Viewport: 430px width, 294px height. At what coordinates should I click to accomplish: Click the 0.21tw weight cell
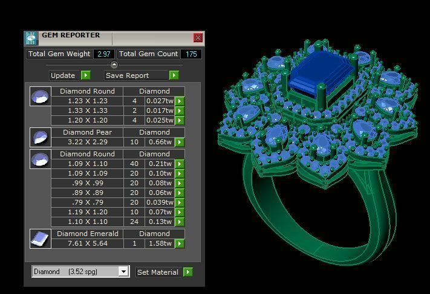tap(160, 164)
